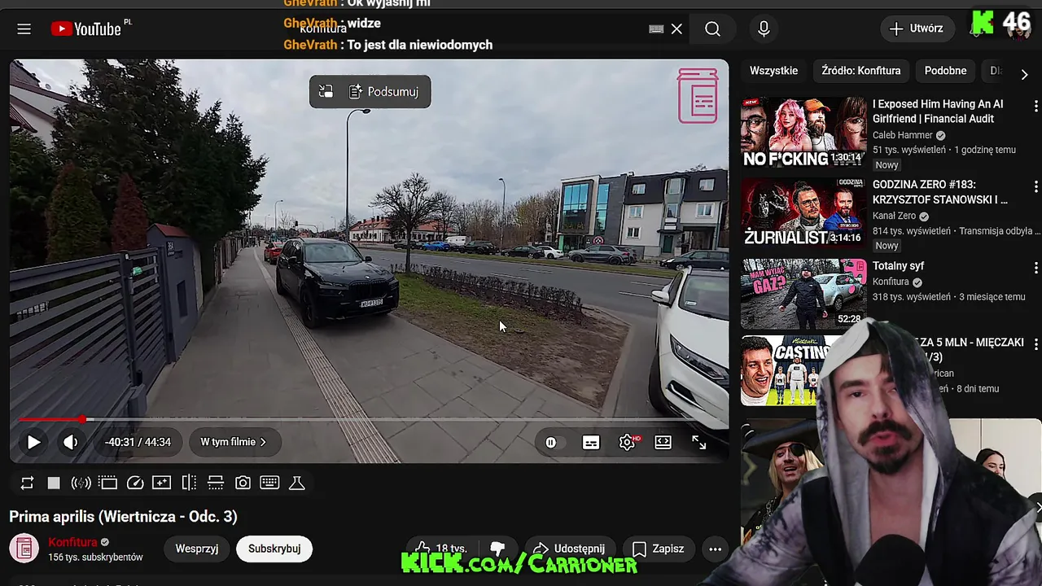
Task: Click the stop square icon below player
Action: [54, 483]
